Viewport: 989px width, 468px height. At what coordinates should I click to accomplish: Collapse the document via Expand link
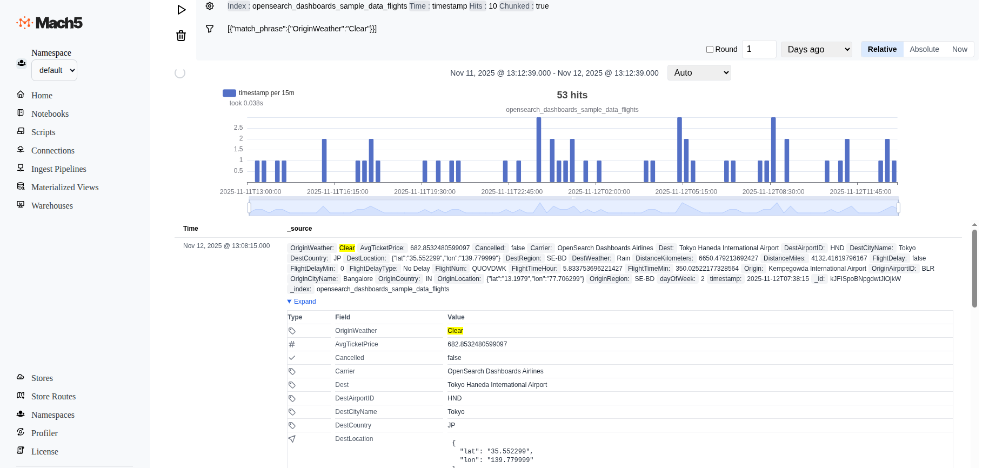[304, 302]
